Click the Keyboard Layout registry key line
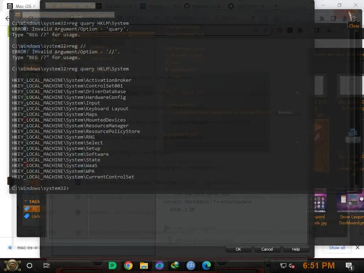Image resolution: width=364 pixels, height=273 pixels. coord(70,109)
